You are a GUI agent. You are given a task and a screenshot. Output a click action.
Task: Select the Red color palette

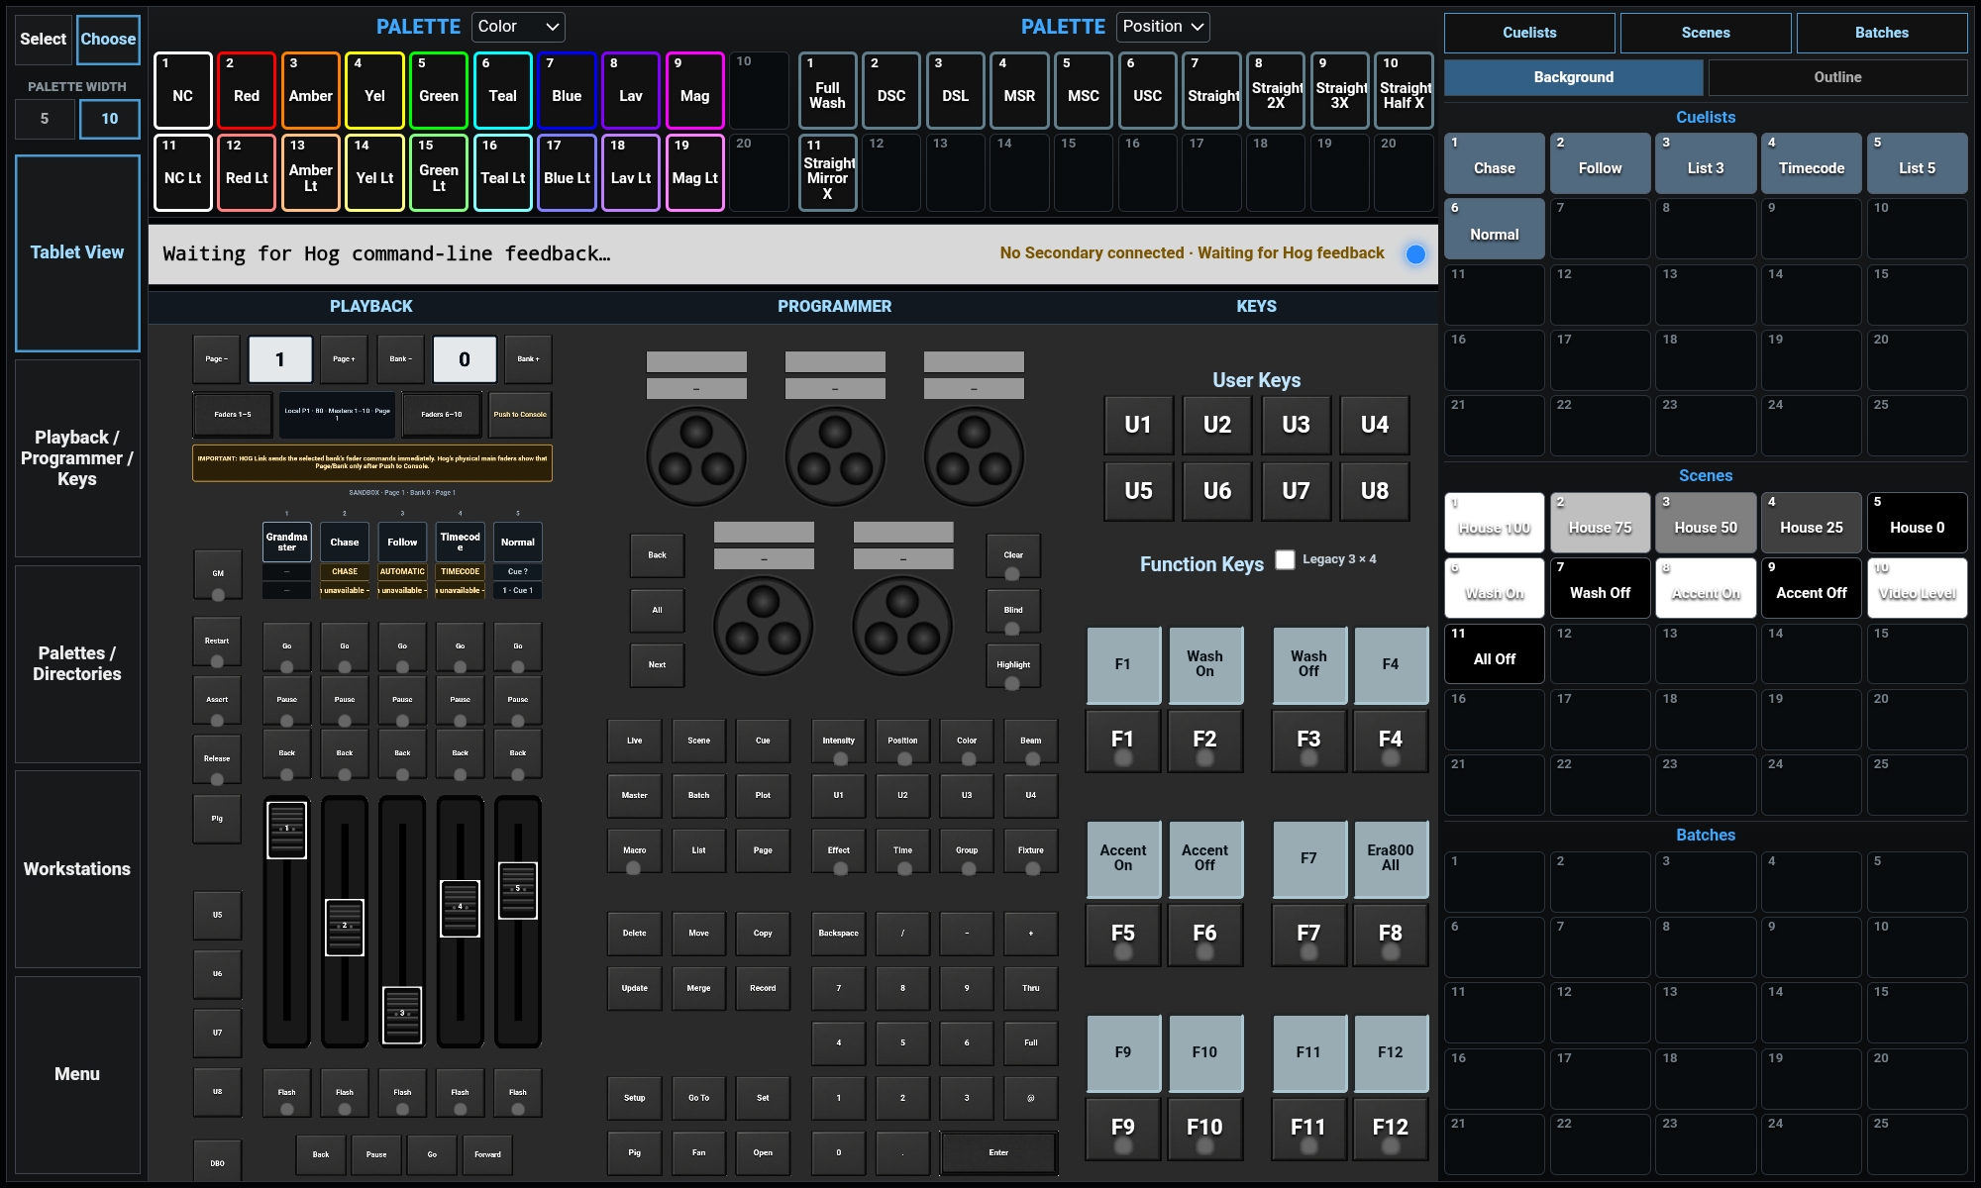tap(247, 91)
